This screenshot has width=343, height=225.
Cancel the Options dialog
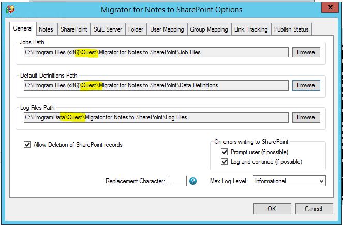(x=314, y=209)
